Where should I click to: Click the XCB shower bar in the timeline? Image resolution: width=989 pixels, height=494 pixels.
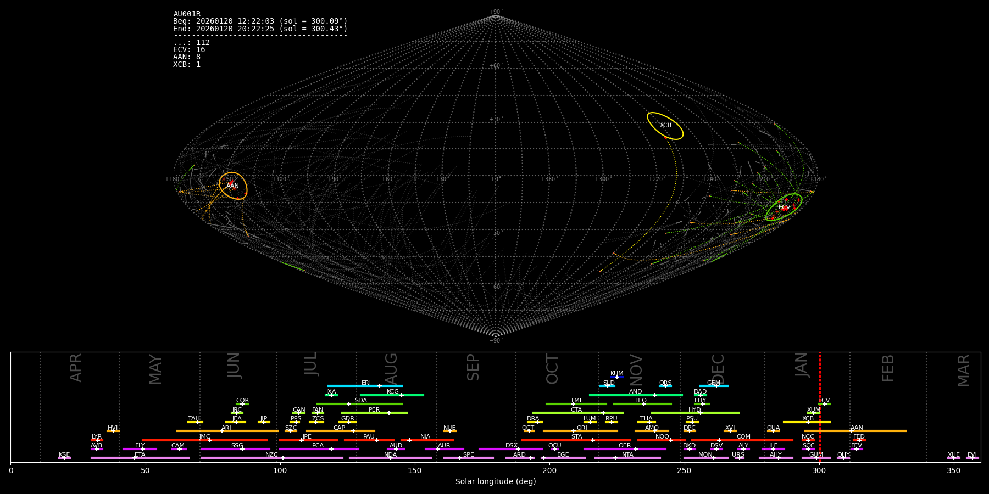pyautogui.click(x=807, y=422)
